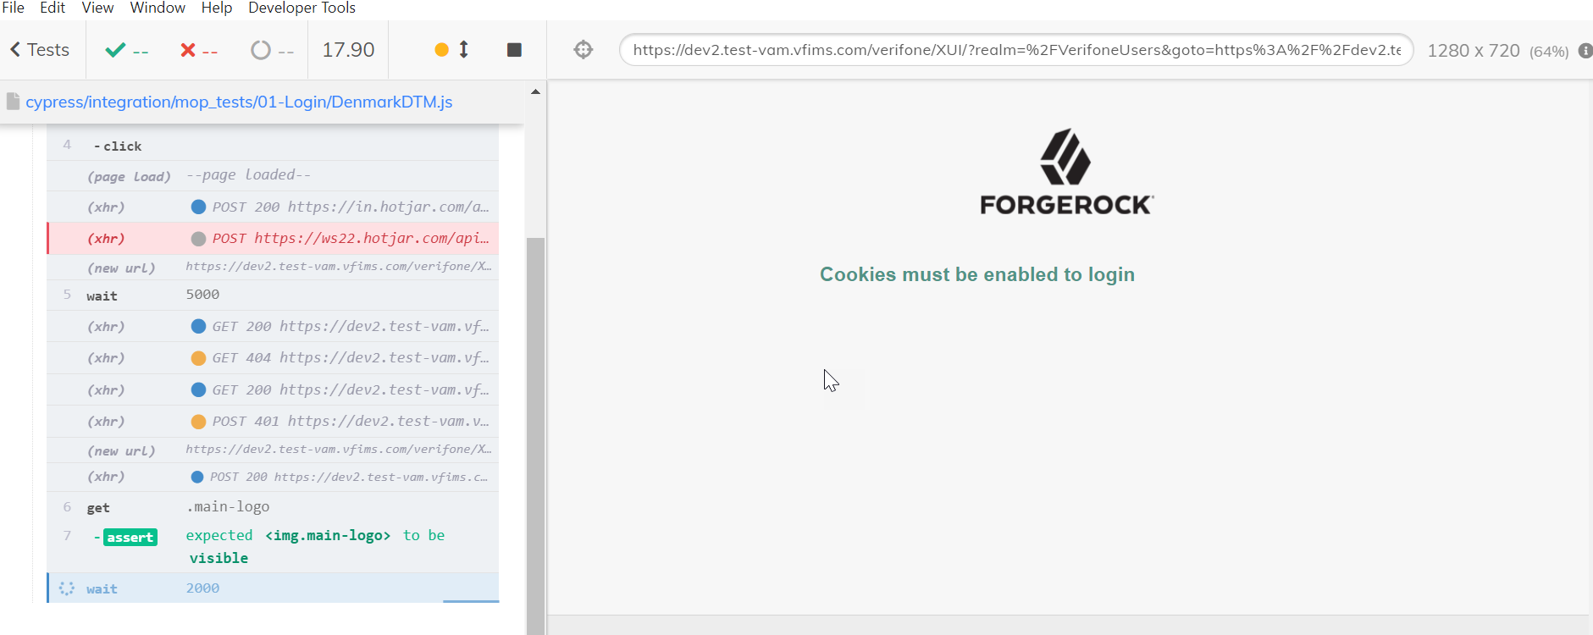Open the DenmarkDTM.js spec file link
Screen dimensions: 1593x635
coord(239,102)
